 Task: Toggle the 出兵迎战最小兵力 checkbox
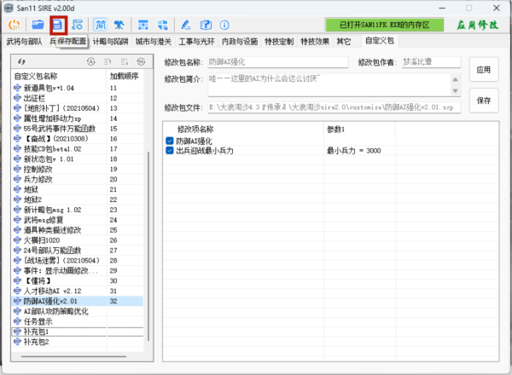pos(170,150)
